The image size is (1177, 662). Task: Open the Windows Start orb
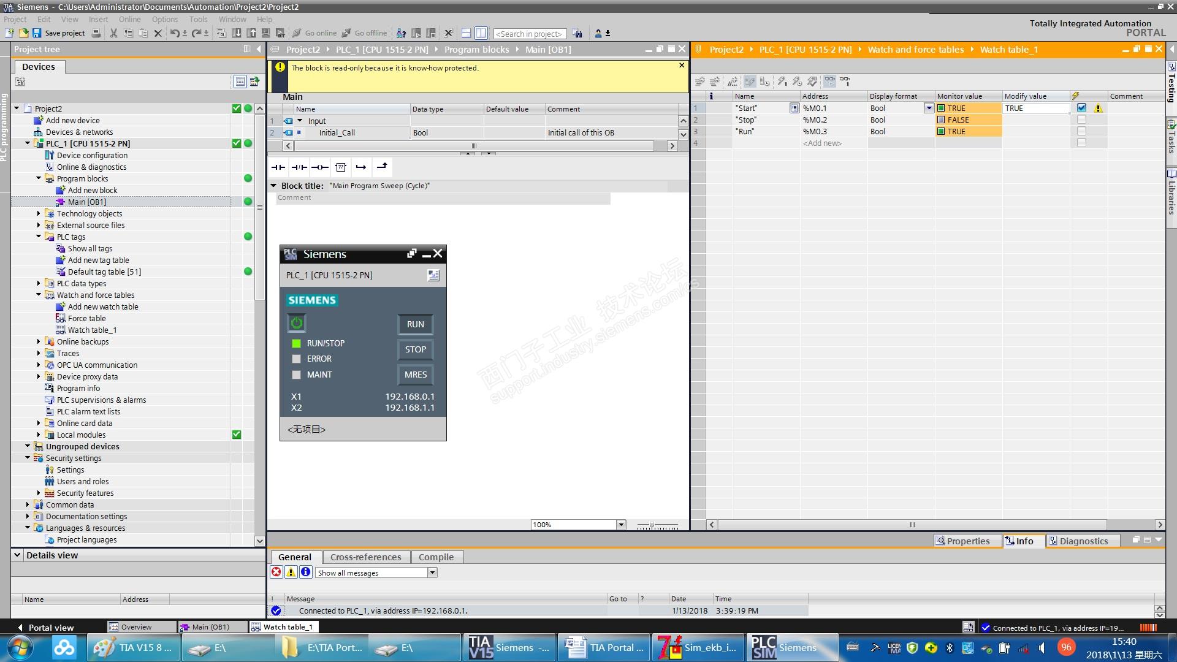tap(20, 647)
